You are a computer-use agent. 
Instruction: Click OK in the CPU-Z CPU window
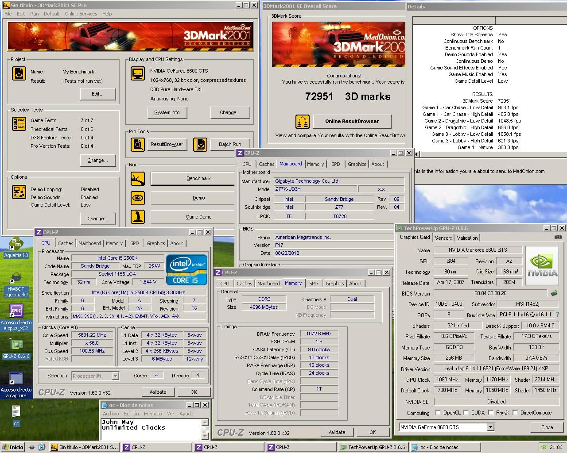[194, 392]
